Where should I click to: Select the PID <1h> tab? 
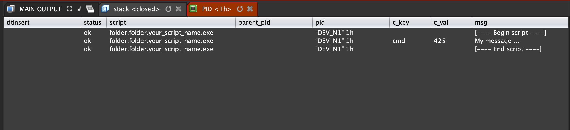click(217, 9)
